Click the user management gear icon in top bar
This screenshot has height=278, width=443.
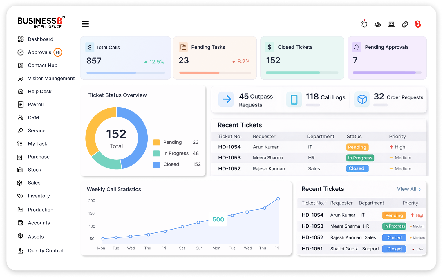pos(378,25)
